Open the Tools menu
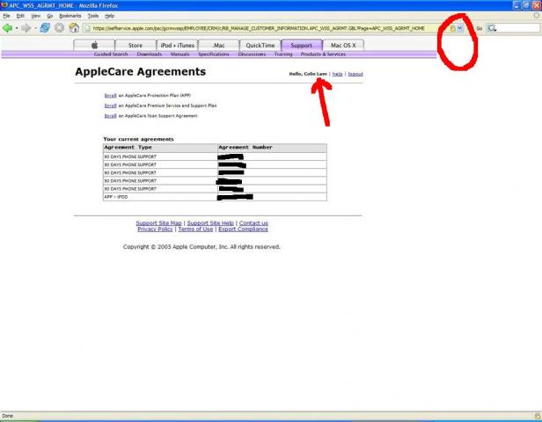The image size is (542, 422). pyautogui.click(x=93, y=16)
